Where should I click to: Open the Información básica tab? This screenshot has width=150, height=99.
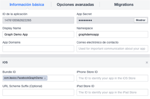point(27,4)
